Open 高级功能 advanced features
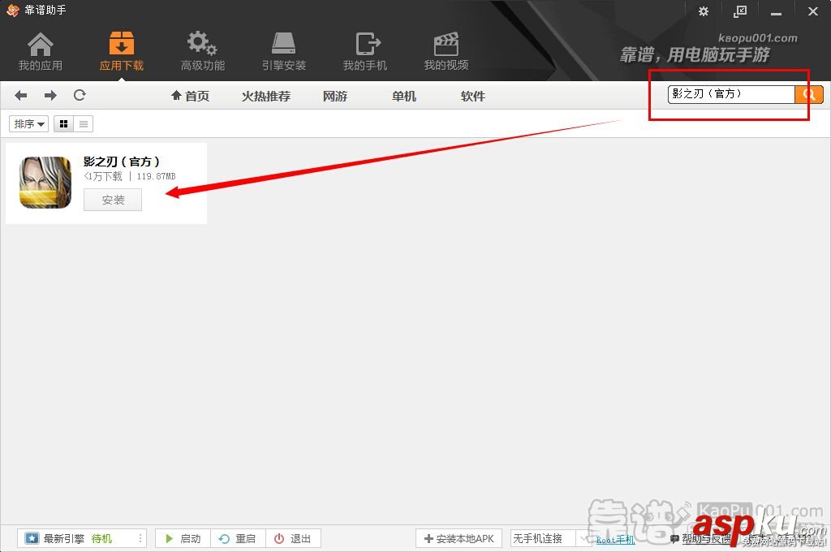This screenshot has height=552, width=831. coord(201,49)
